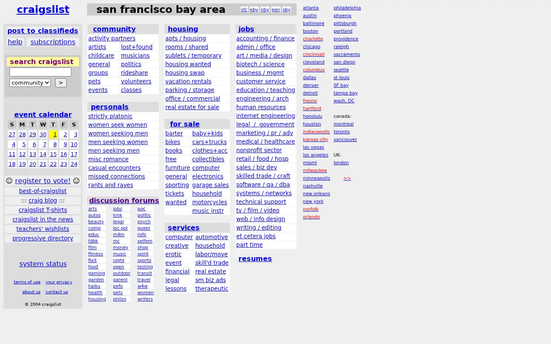The image size is (551, 344).
Task: View the terms of use
Action: click(x=27, y=282)
